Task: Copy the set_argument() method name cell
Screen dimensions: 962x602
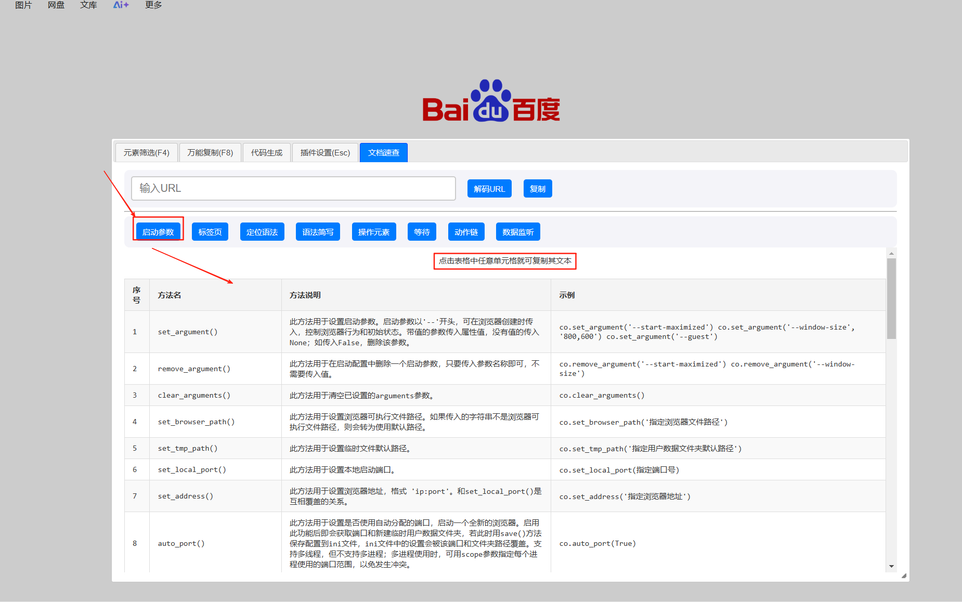Action: coord(215,332)
